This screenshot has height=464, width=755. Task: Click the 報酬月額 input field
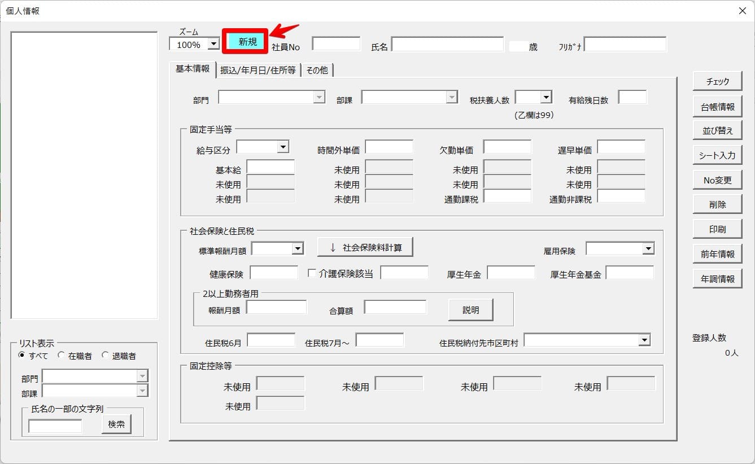(x=277, y=307)
